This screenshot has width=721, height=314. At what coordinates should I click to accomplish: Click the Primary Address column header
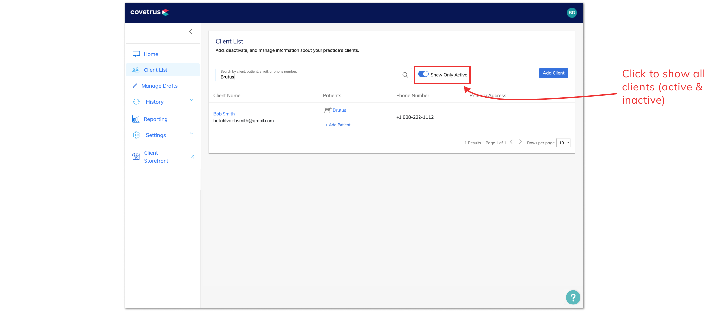click(488, 95)
